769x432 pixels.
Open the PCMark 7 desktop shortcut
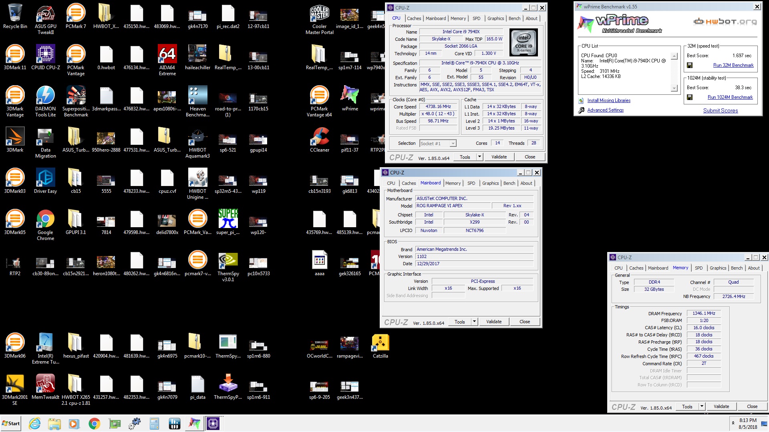tap(76, 16)
